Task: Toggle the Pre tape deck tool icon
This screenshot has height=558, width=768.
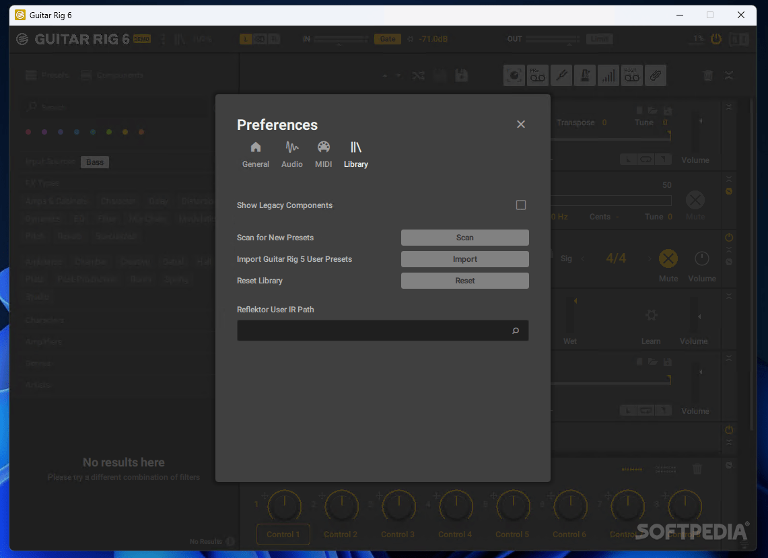Action: pos(537,75)
